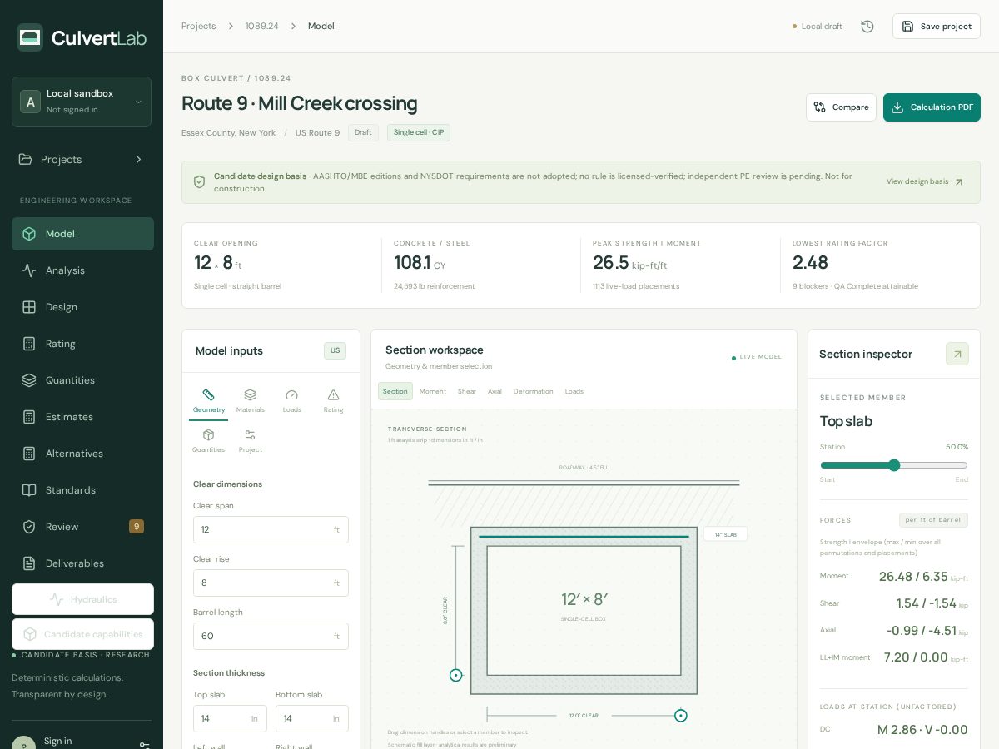Viewport: 999px width, 749px height.
Task: Click the Peak moment value 26.5
Action: [611, 263]
